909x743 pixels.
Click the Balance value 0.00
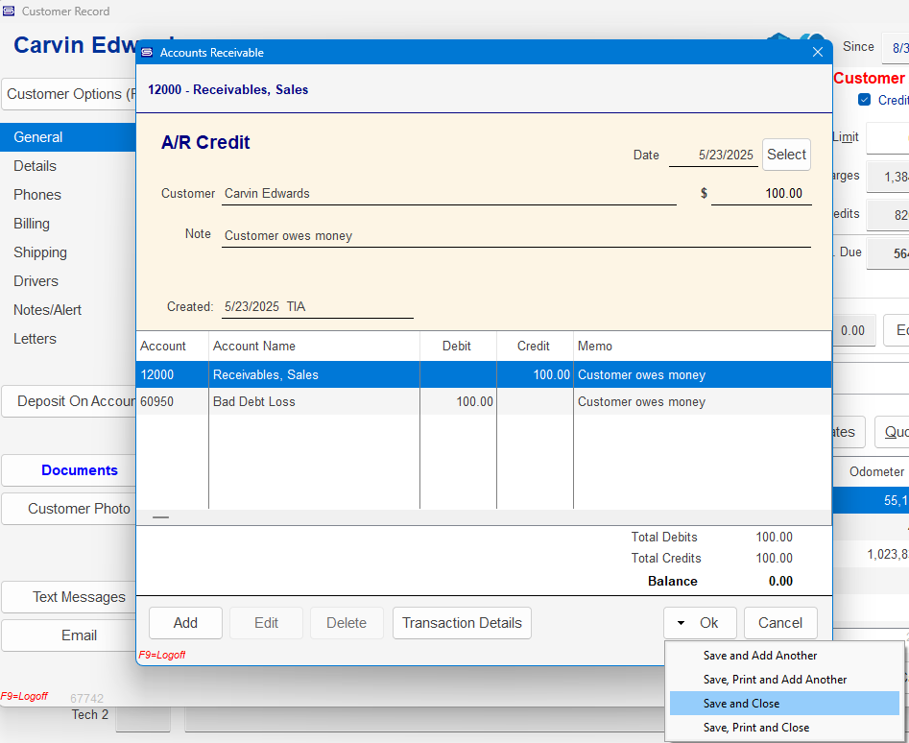tap(780, 582)
